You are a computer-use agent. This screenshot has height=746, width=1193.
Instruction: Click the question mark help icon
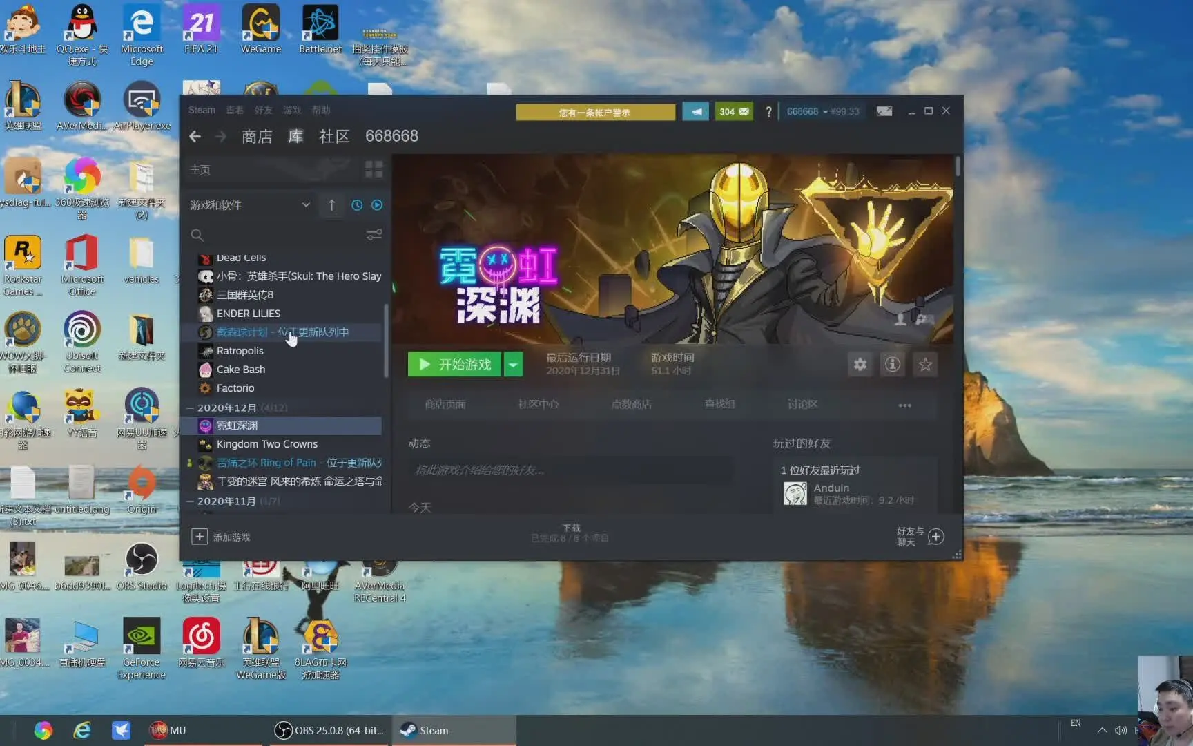768,112
